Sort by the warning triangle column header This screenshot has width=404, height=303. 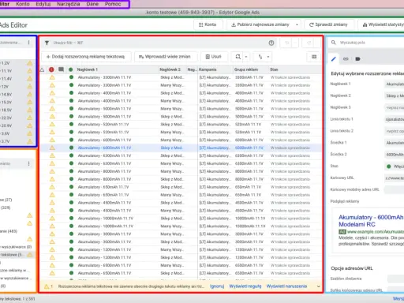pyautogui.click(x=43, y=69)
